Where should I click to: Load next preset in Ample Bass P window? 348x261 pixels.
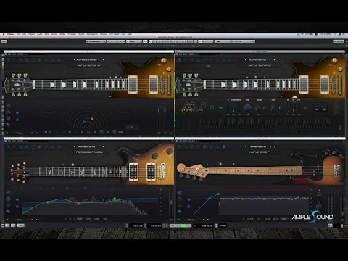tap(270, 146)
